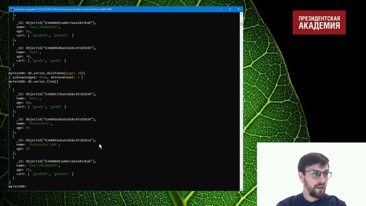The width and height of the screenshot is (366, 206).
Task: Click the terminal scrollbar up arrow
Action: click(241, 14)
